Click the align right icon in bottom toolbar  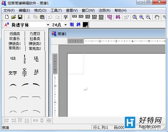pyautogui.click(x=13, y=120)
